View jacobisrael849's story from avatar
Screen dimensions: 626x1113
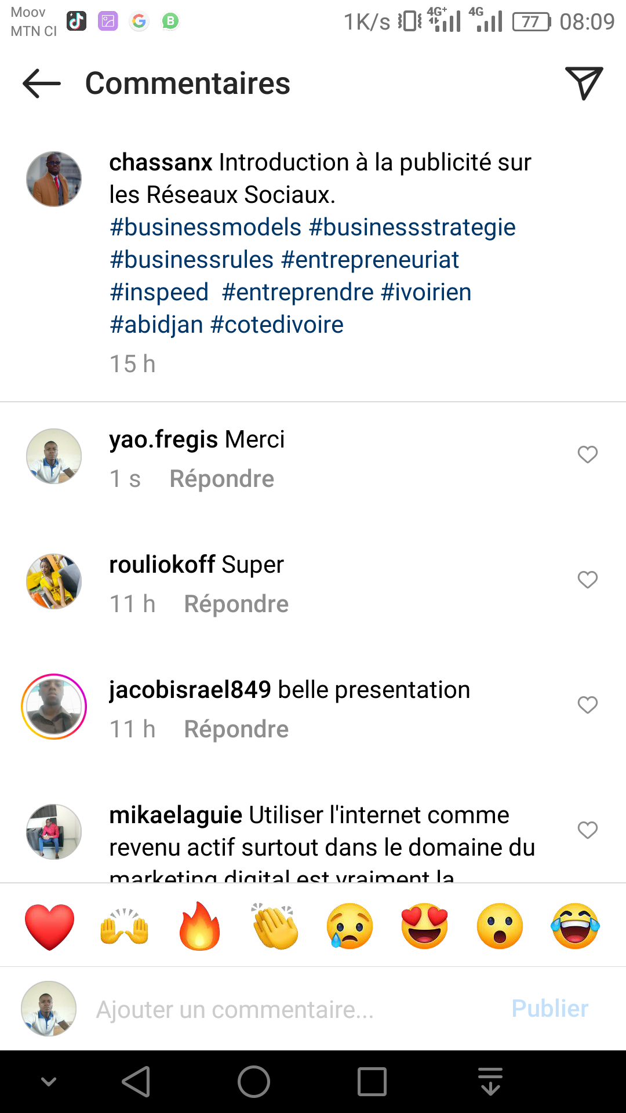coord(54,707)
